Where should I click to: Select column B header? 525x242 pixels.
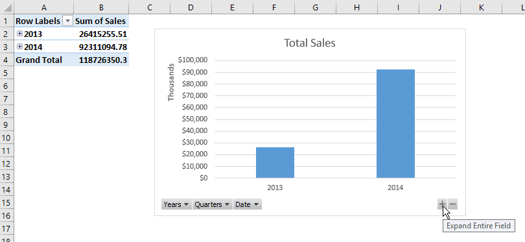coord(101,7)
